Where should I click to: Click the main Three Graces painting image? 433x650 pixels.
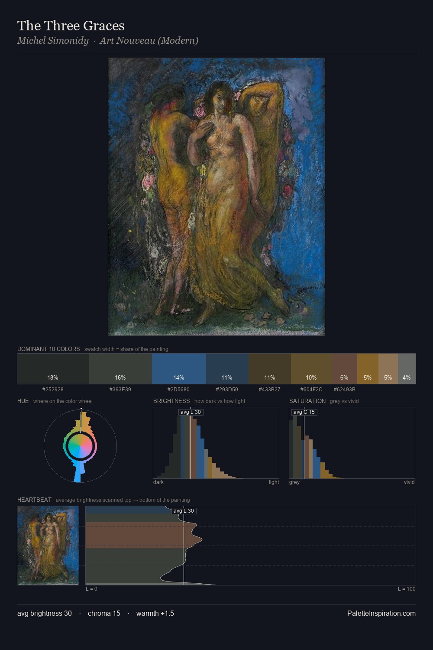[x=216, y=197]
